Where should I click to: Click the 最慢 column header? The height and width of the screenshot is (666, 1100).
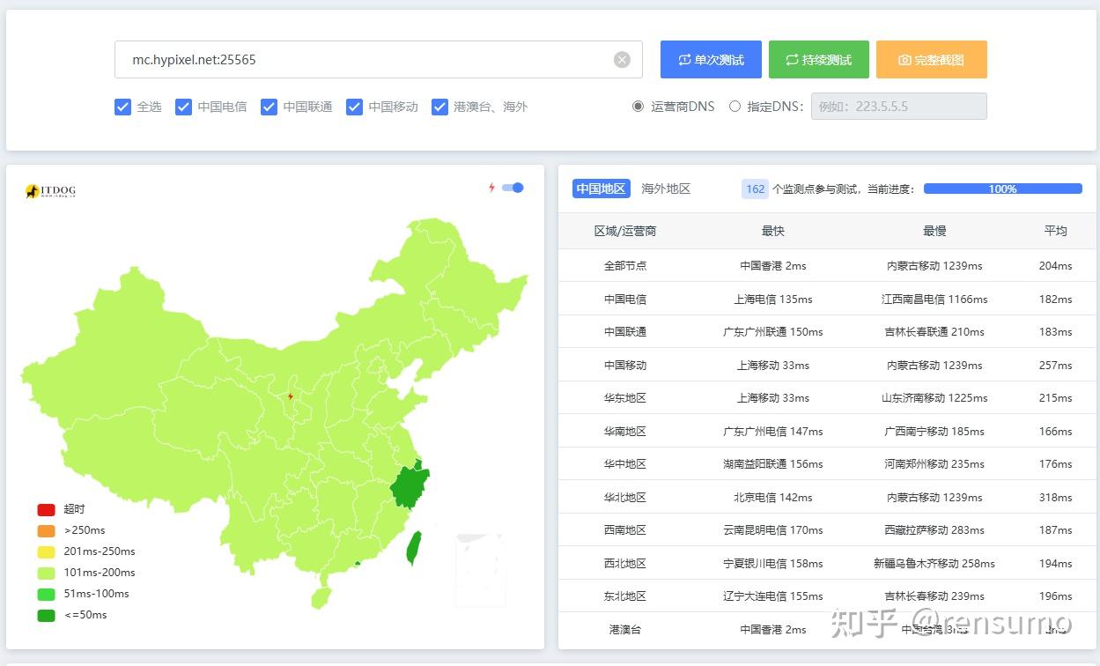coord(934,231)
